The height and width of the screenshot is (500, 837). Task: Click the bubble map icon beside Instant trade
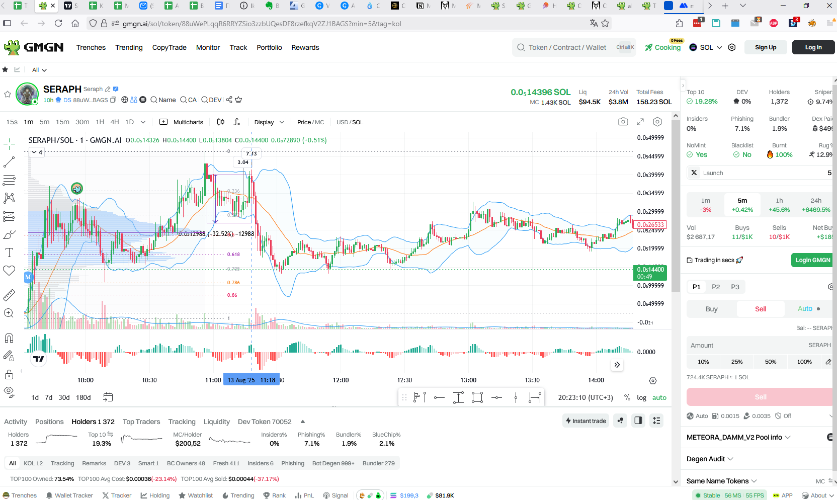pos(621,421)
